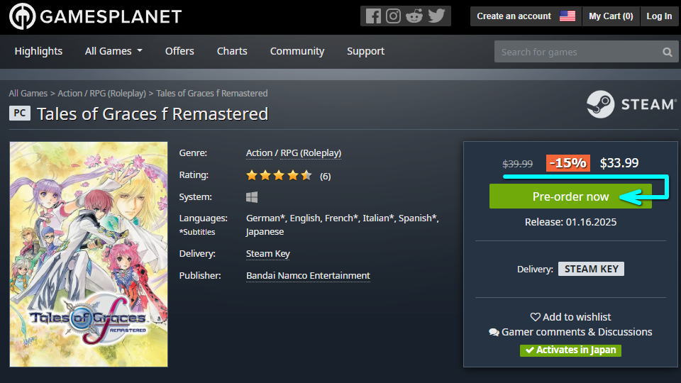This screenshot has width=681, height=383.
Task: Click the STEAM KEY delivery badge
Action: coord(591,269)
